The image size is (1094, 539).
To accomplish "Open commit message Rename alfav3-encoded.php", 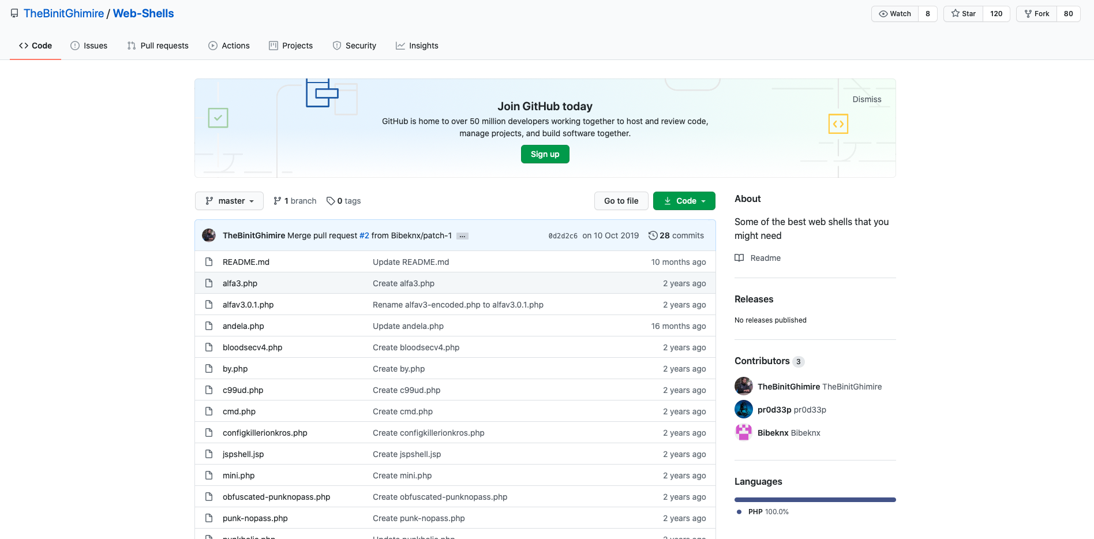I will click(458, 305).
